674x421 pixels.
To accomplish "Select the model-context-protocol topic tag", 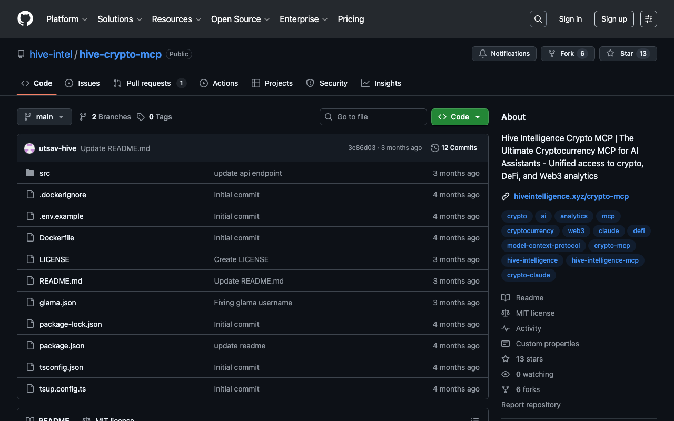I will [543, 246].
